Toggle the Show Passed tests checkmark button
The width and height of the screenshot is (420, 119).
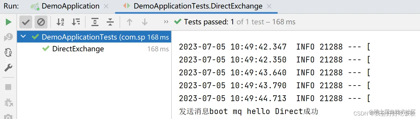[26, 22]
